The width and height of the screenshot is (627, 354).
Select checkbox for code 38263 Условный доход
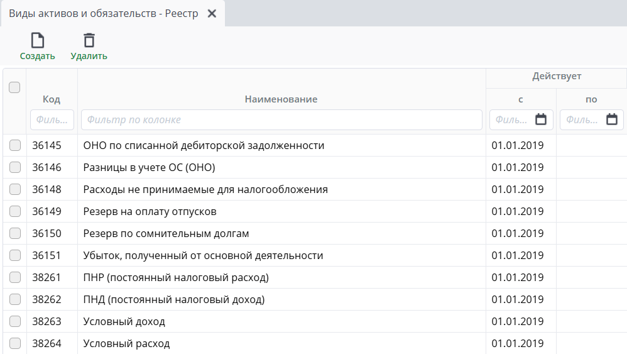coord(15,321)
